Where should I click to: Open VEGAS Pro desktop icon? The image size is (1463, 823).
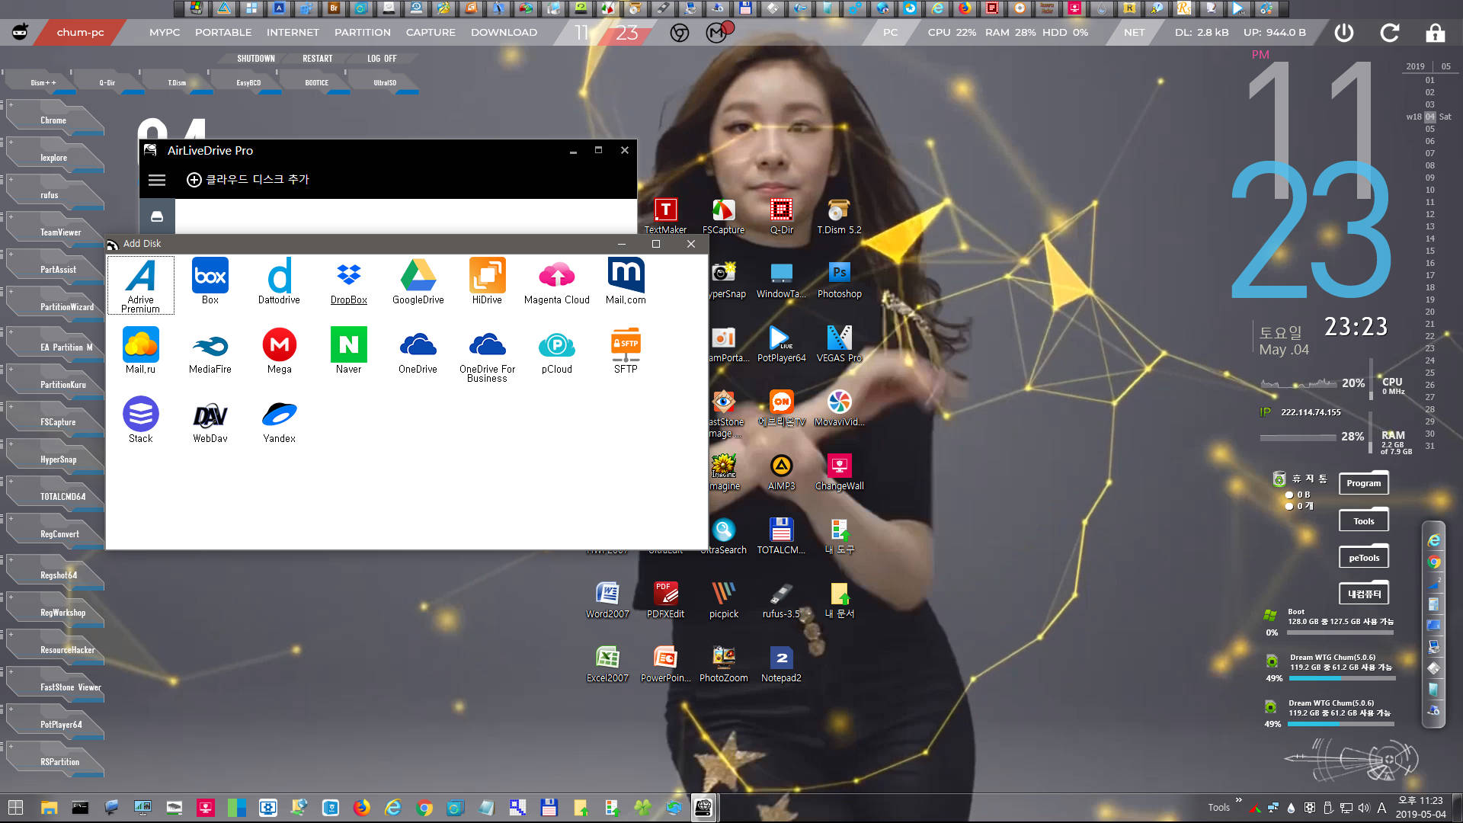[839, 344]
